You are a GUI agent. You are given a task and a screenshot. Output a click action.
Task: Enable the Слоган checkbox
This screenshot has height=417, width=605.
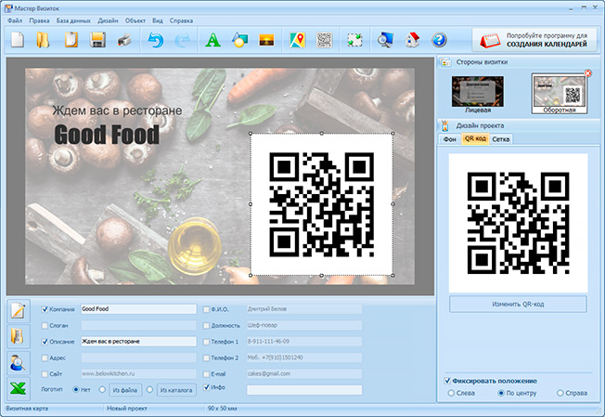45,325
